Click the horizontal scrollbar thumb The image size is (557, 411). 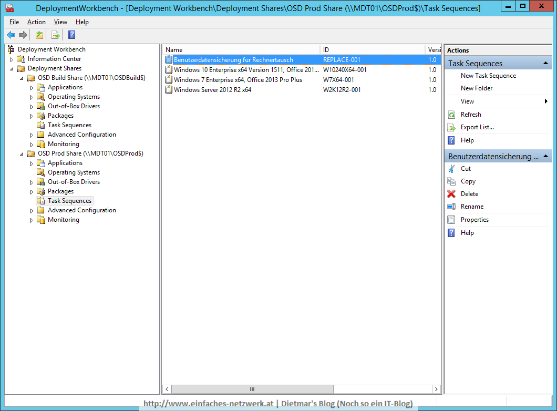252,389
